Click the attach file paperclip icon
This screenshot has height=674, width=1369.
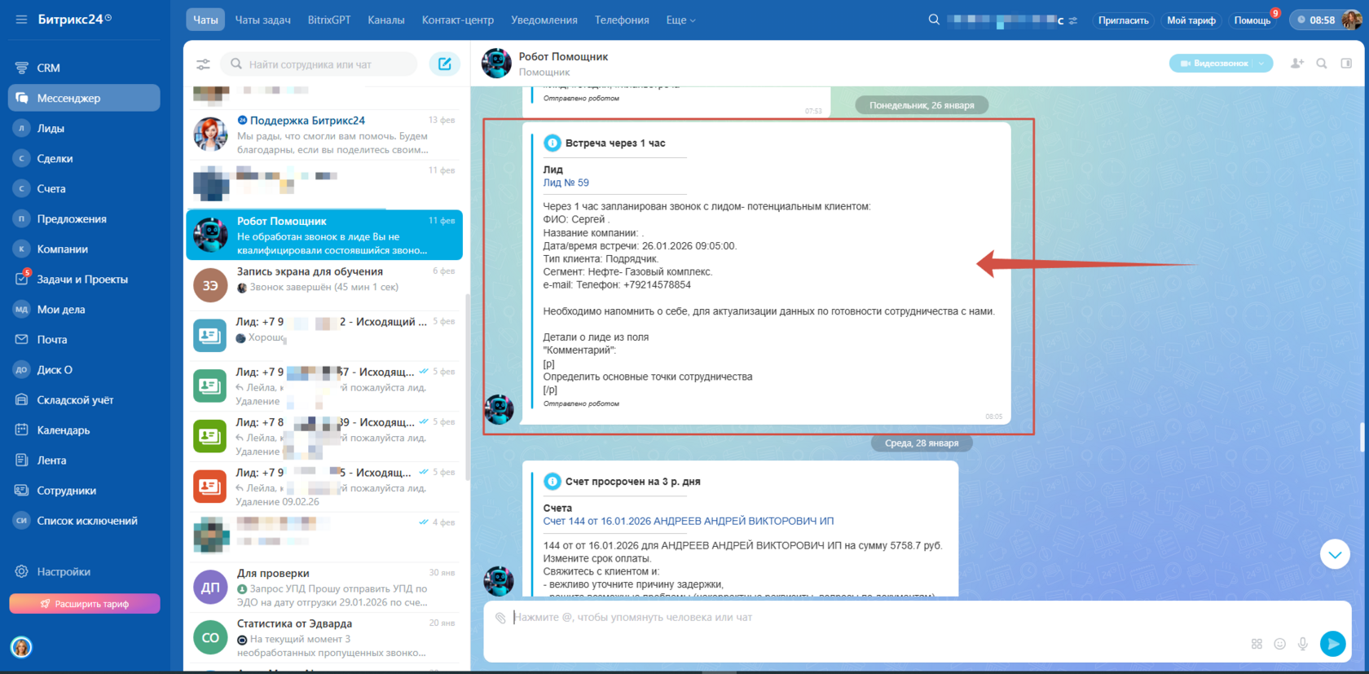(500, 618)
